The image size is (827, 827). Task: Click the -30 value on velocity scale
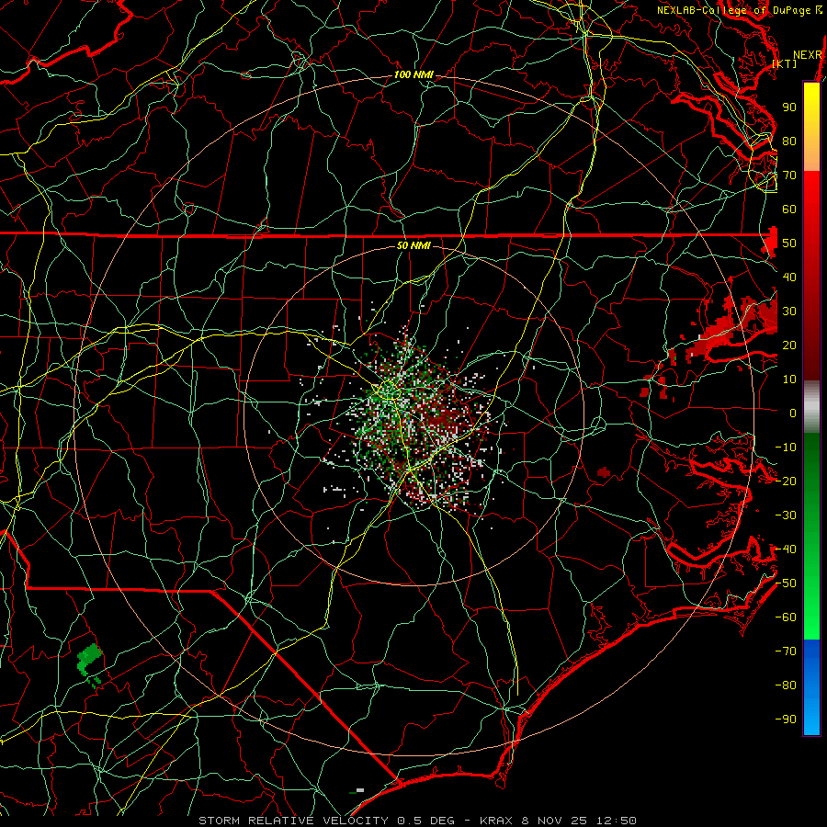[x=786, y=515]
